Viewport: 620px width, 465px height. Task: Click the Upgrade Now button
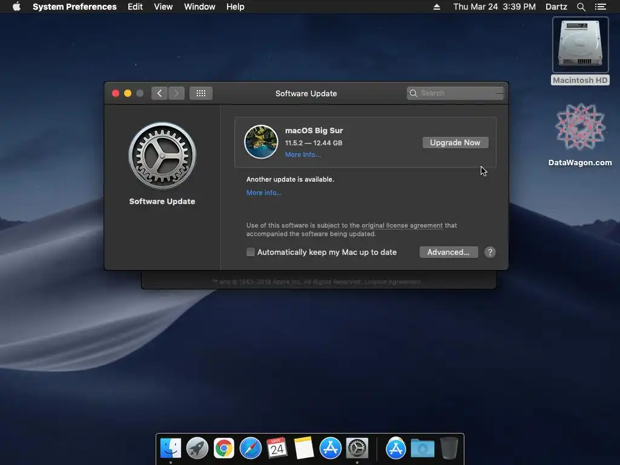[x=455, y=142]
